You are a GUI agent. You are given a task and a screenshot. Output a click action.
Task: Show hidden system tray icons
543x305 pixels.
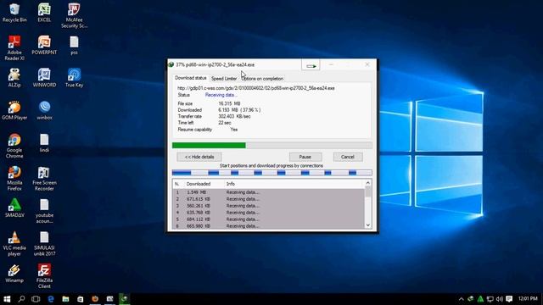tap(462, 299)
